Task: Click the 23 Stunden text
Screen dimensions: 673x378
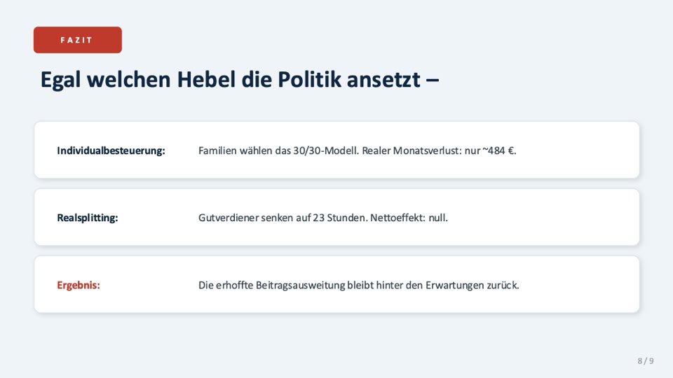Action: 340,218
